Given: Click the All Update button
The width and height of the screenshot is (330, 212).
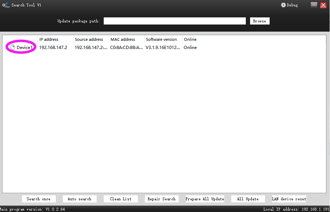Looking at the screenshot, I should (x=248, y=199).
